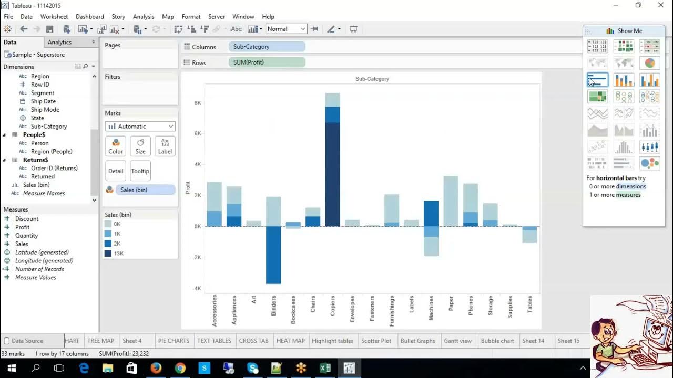Choose the highlight table chart in Show Me
The height and width of the screenshot is (378, 673).
pyautogui.click(x=650, y=46)
